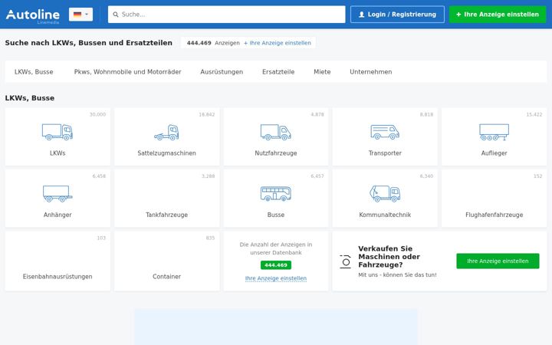Go to the Unternehmen tab
Screen dimensions: 552x345
[371, 72]
